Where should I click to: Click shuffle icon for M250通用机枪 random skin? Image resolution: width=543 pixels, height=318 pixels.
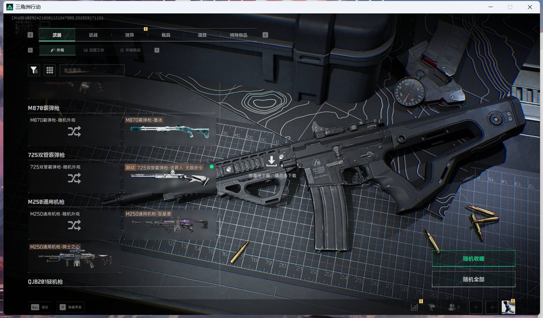coord(74,225)
